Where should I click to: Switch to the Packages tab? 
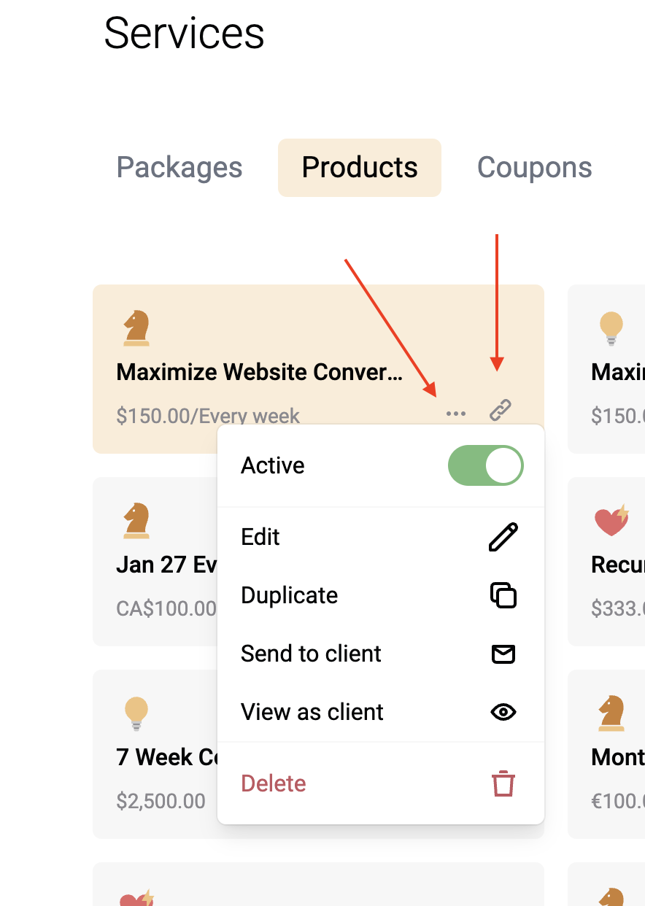[x=179, y=168]
